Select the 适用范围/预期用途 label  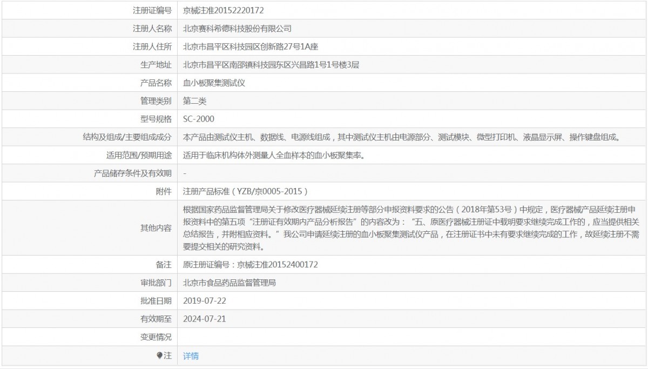click(x=139, y=155)
